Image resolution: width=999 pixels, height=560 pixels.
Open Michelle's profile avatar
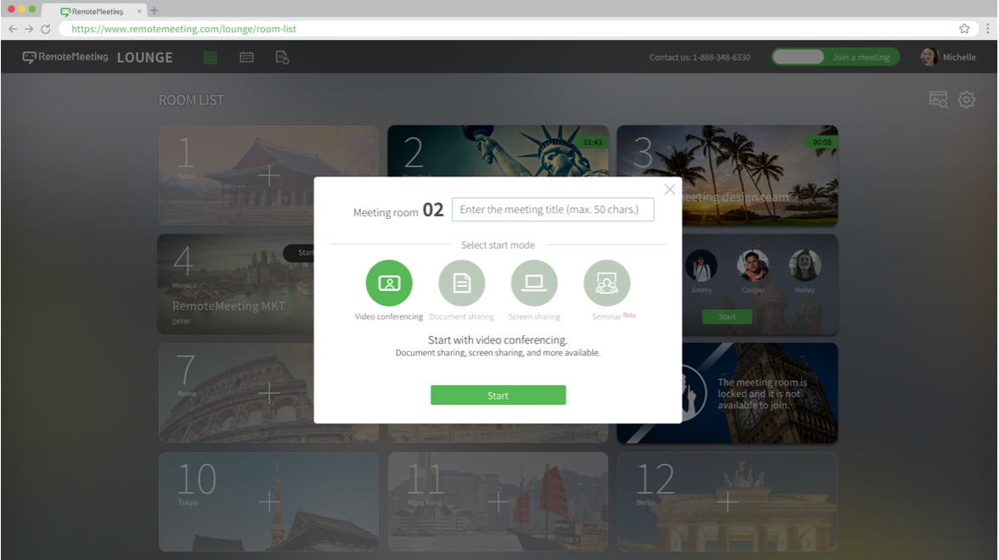[929, 57]
